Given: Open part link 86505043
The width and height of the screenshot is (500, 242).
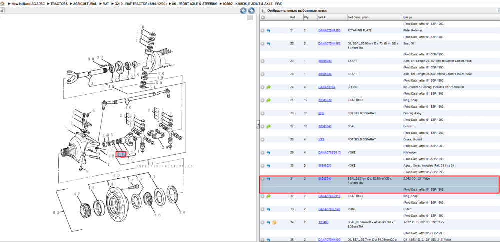Looking at the screenshot, I should pos(325,61).
